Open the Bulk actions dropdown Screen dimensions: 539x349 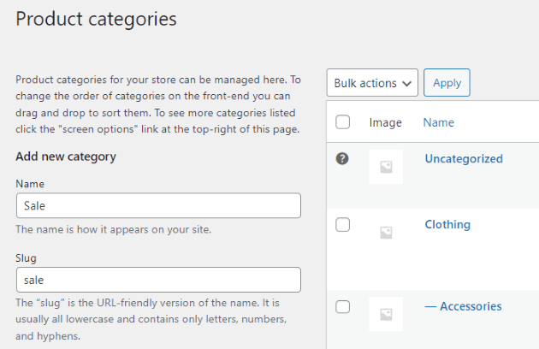click(x=372, y=83)
